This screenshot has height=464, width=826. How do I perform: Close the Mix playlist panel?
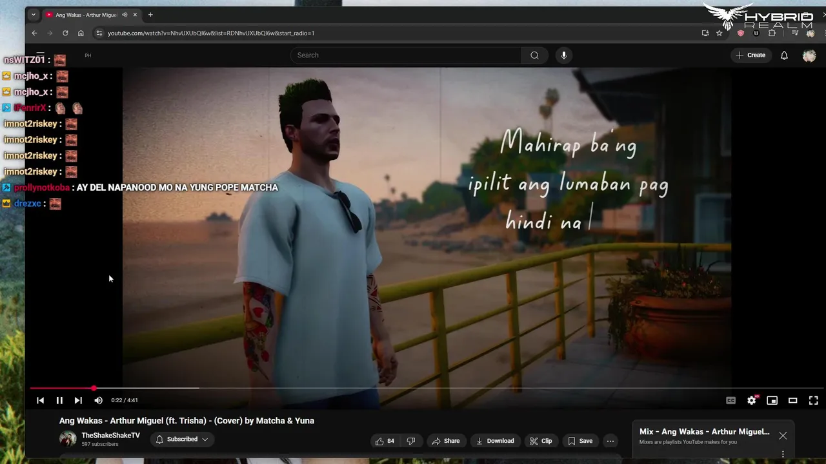click(783, 436)
